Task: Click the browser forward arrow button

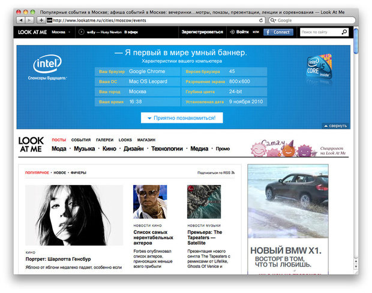Action: (x=29, y=20)
